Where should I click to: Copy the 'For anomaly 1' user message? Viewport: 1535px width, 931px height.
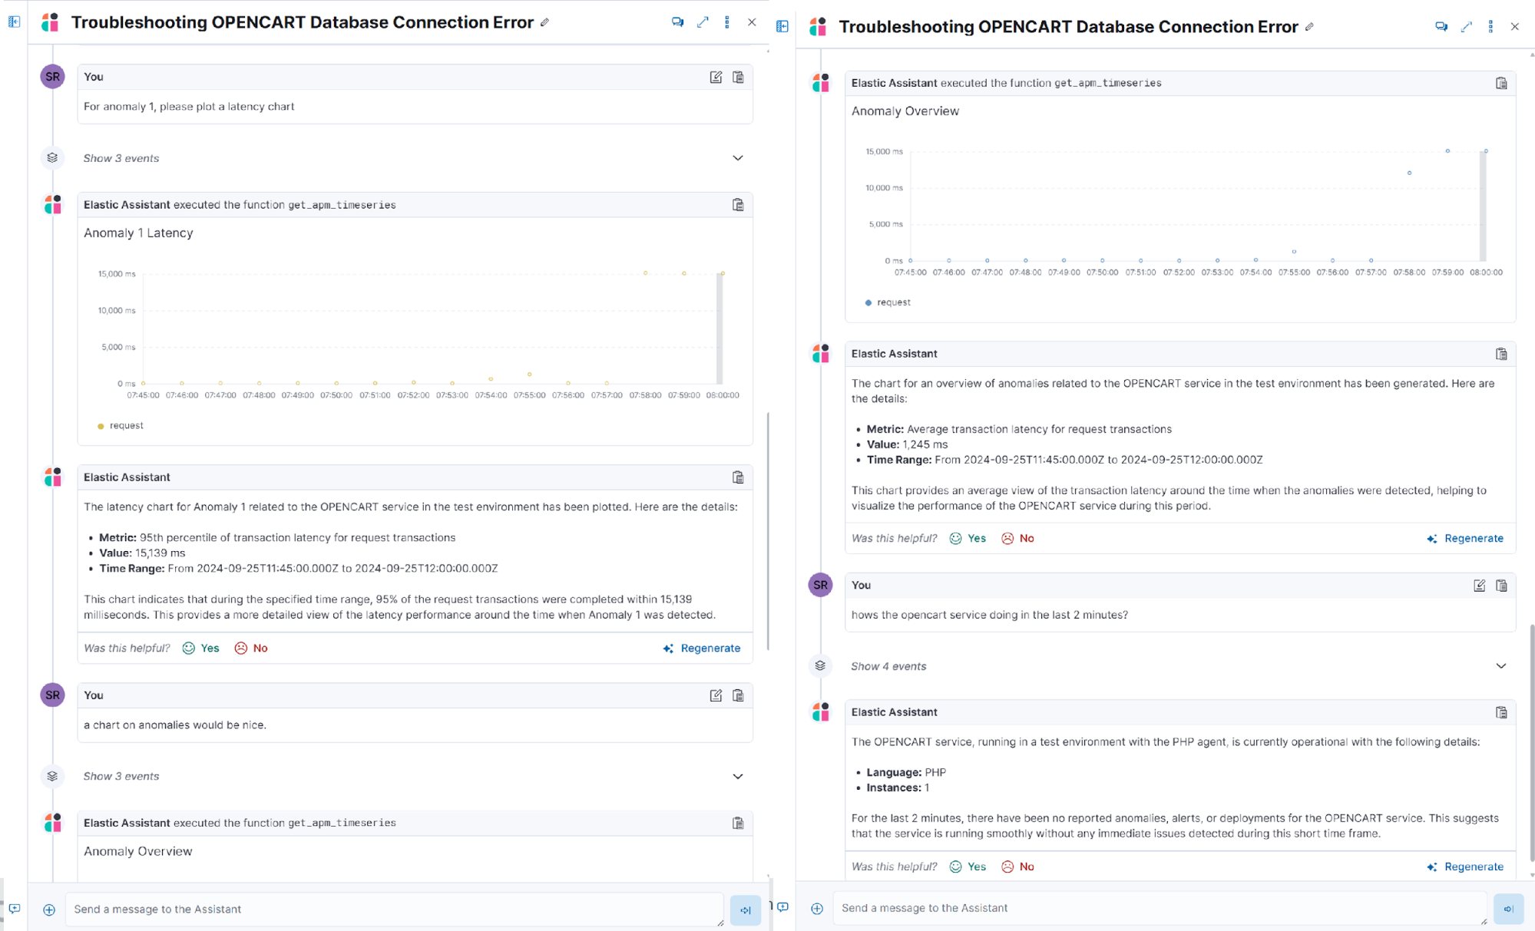(x=738, y=77)
